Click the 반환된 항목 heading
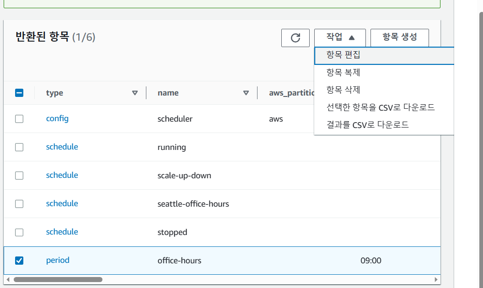Screen dimensions: 483x288 43,37
